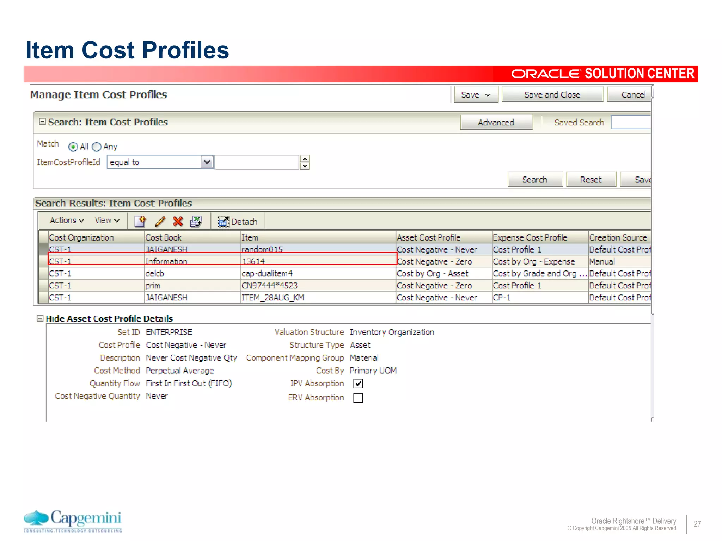This screenshot has height=541, width=722.
Task: Click the 'Cost by Grade and Org ...' cell
Action: click(x=540, y=274)
